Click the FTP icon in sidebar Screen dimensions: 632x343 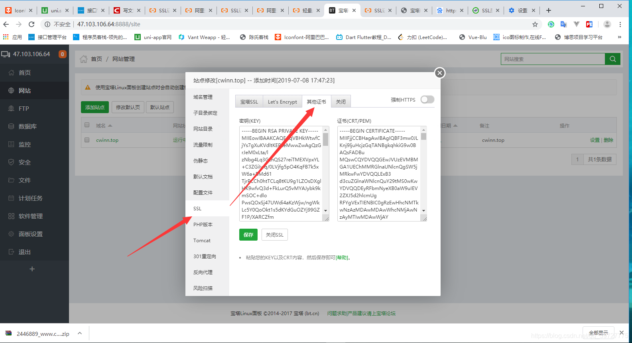(x=11, y=108)
